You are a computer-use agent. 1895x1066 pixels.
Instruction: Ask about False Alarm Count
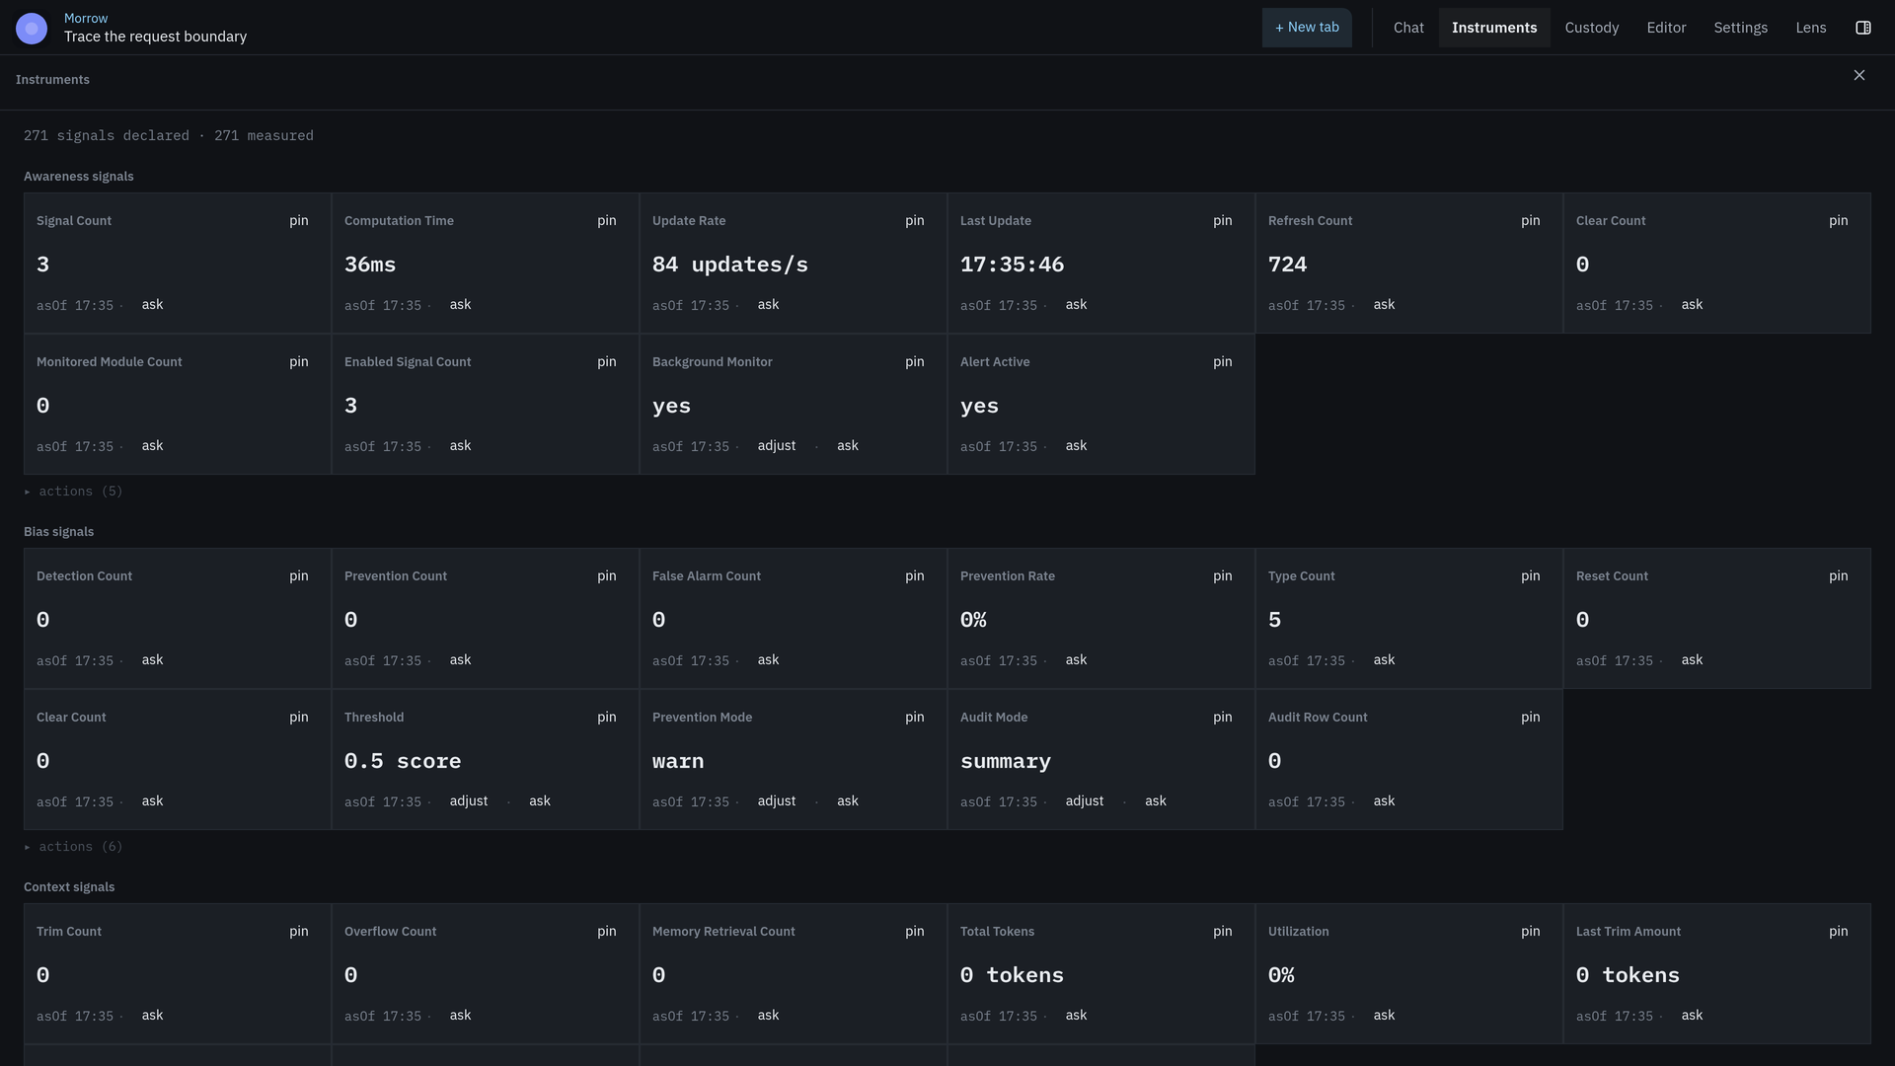click(769, 659)
